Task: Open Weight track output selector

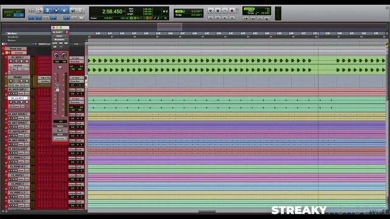Action: [77, 81]
